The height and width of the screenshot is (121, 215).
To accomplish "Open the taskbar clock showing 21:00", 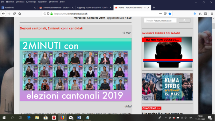I will (200, 118).
